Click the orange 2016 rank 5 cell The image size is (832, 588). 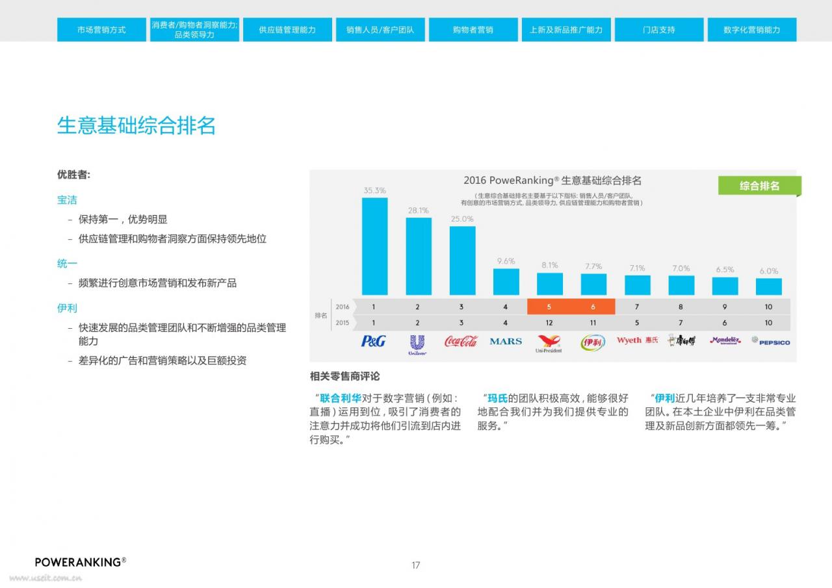(x=549, y=307)
